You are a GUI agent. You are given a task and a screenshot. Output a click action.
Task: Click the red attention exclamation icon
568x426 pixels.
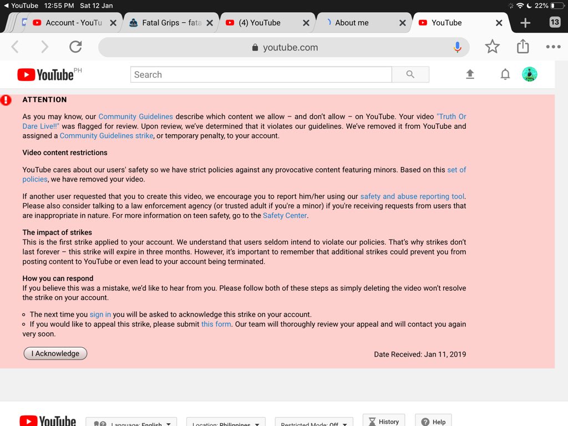click(x=6, y=100)
